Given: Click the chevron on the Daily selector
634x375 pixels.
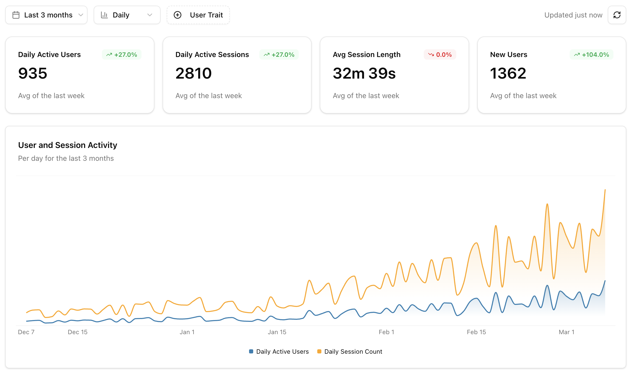Looking at the screenshot, I should [x=150, y=15].
